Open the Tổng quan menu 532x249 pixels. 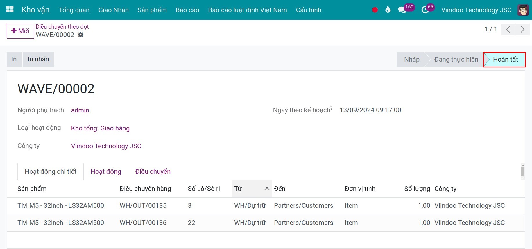74,10
